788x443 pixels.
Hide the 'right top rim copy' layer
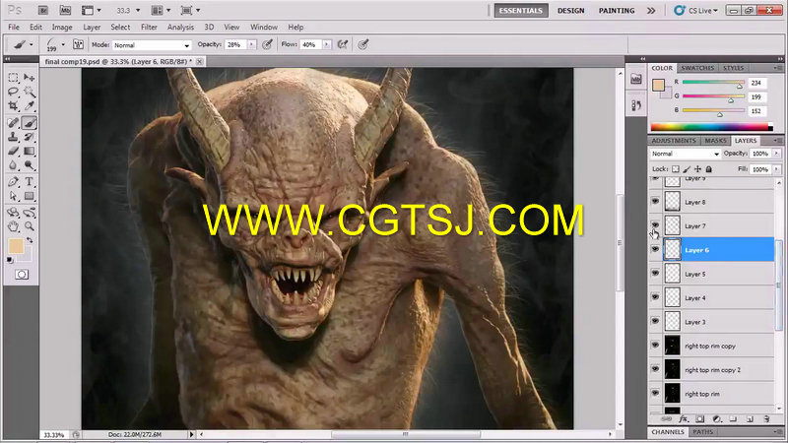655,346
